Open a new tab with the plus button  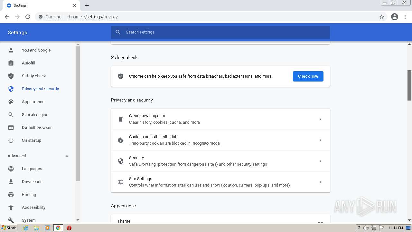click(x=87, y=5)
